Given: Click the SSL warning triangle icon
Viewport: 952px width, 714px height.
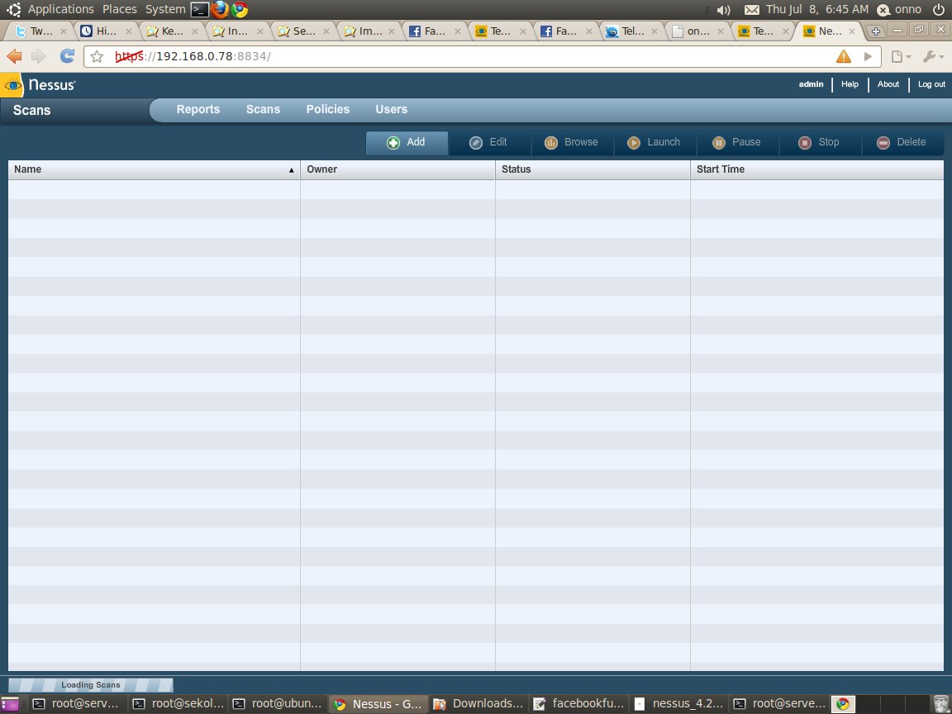Looking at the screenshot, I should [x=843, y=56].
